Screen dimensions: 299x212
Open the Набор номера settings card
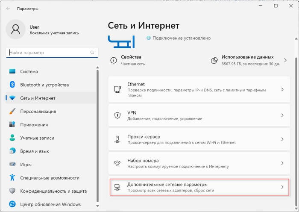[x=199, y=163]
